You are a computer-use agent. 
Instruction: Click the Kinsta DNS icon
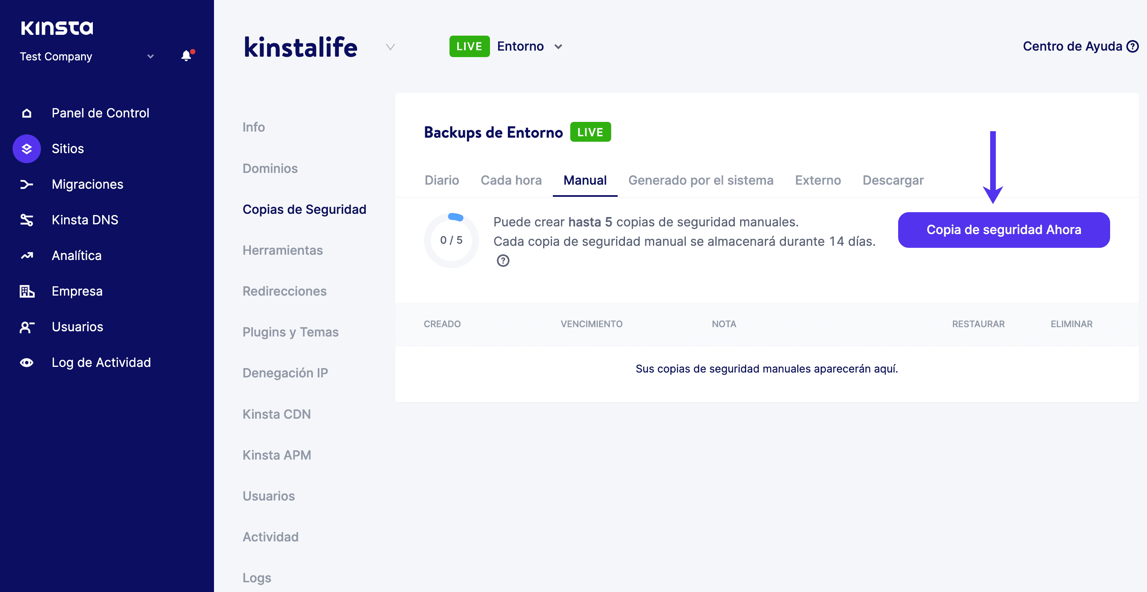27,220
